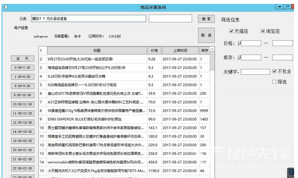Sort by the 标题 column header
This screenshot has height=178, width=298.
97,51
